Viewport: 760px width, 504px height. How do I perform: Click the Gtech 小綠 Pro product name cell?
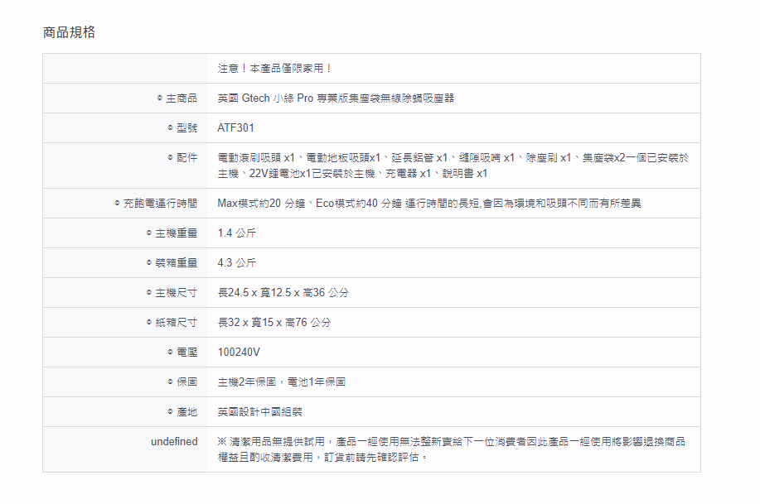click(x=336, y=98)
